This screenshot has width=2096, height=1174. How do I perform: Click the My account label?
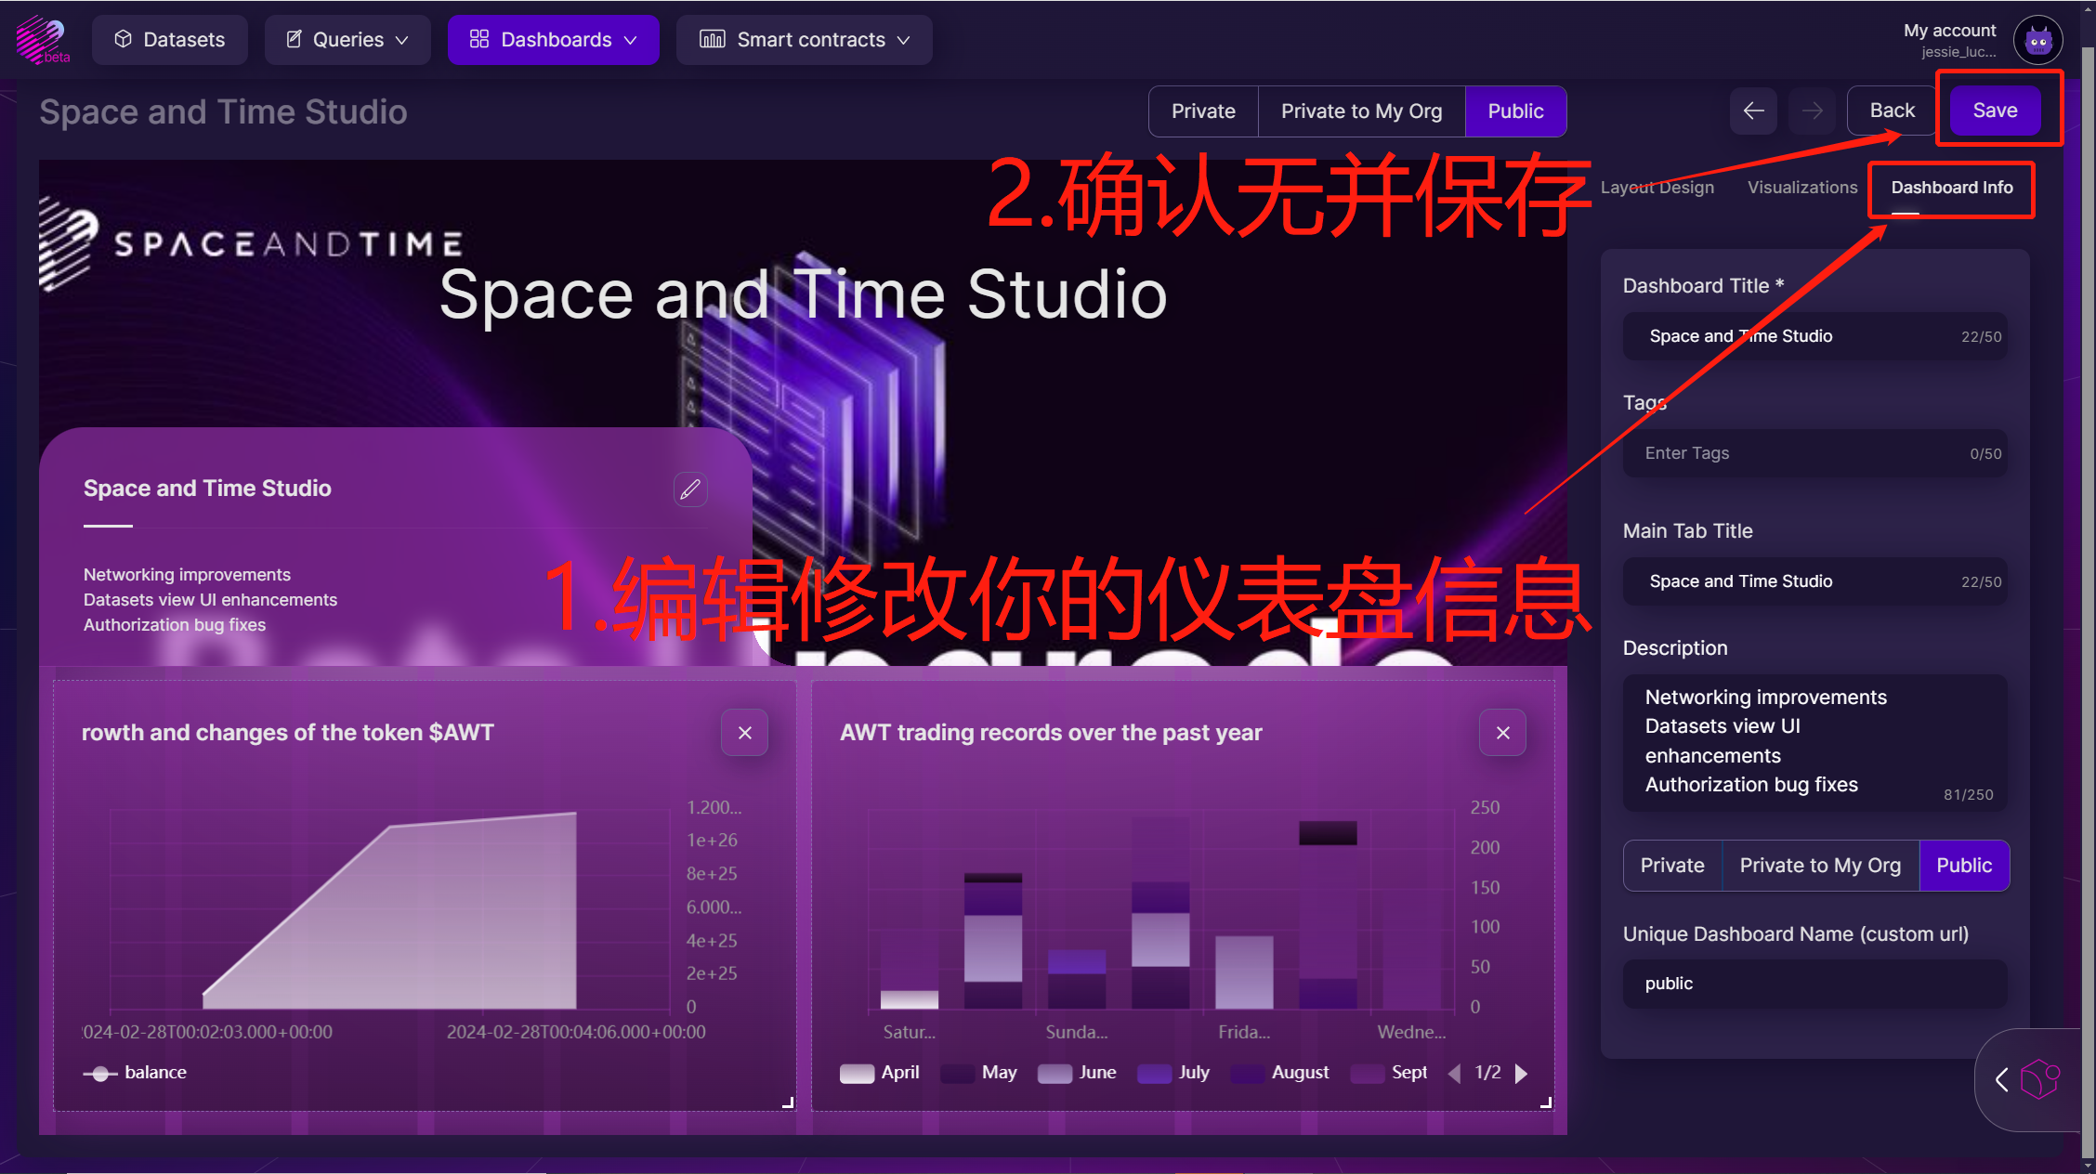[x=1949, y=31]
